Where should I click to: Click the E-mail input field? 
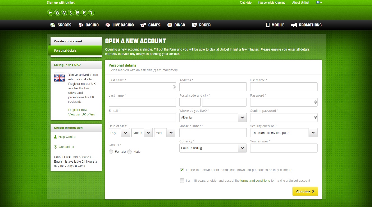click(142, 117)
